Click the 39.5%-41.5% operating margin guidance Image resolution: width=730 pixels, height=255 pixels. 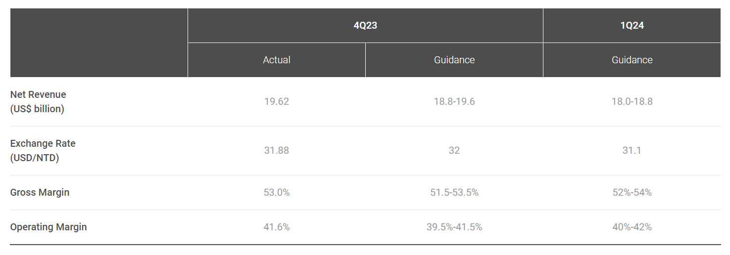454,227
